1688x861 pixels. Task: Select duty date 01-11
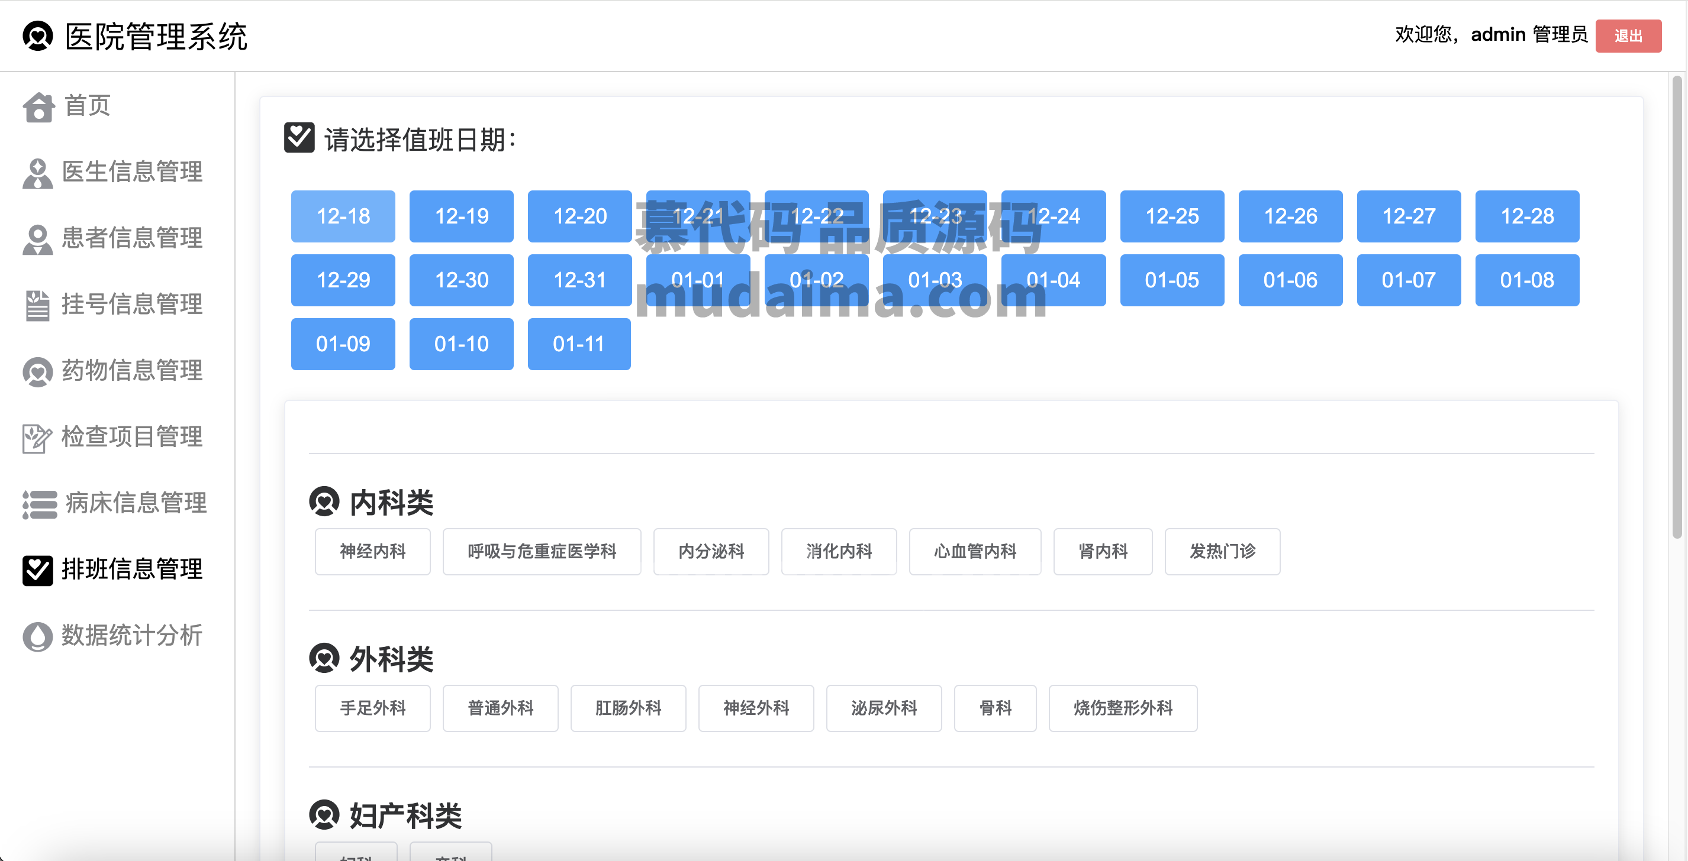click(x=579, y=344)
